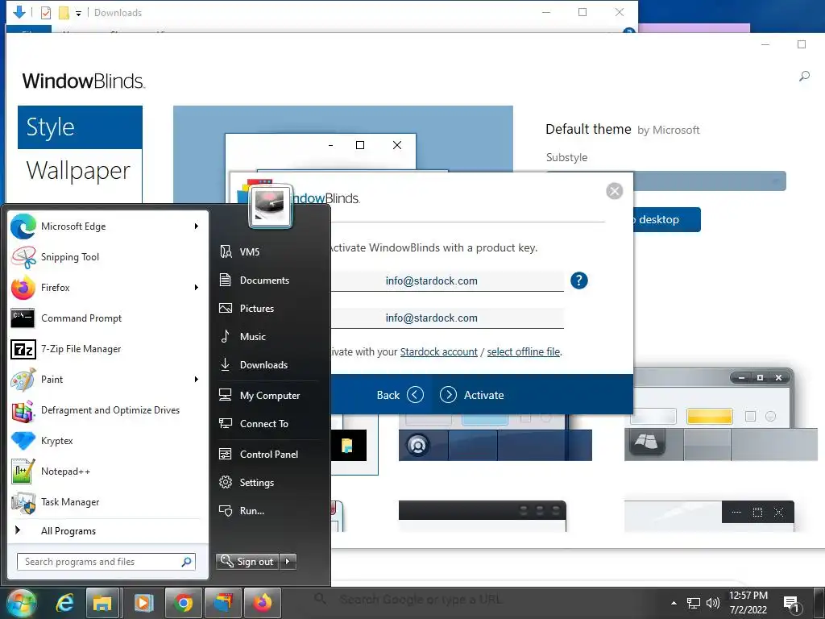Screen dimensions: 825x619
Task: Click the WindowBlinds search magnifier icon
Action: tap(804, 77)
